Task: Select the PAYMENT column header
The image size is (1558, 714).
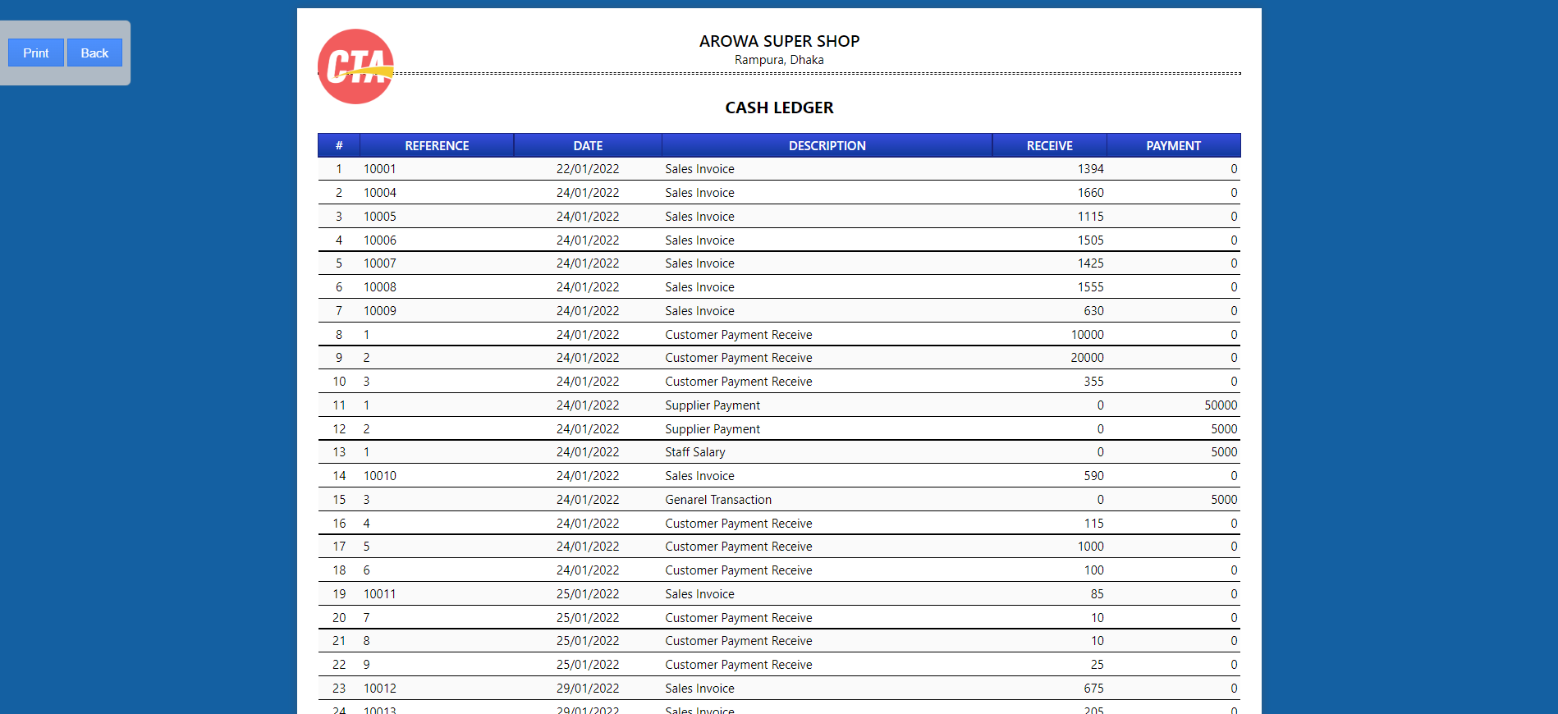Action: (x=1173, y=145)
